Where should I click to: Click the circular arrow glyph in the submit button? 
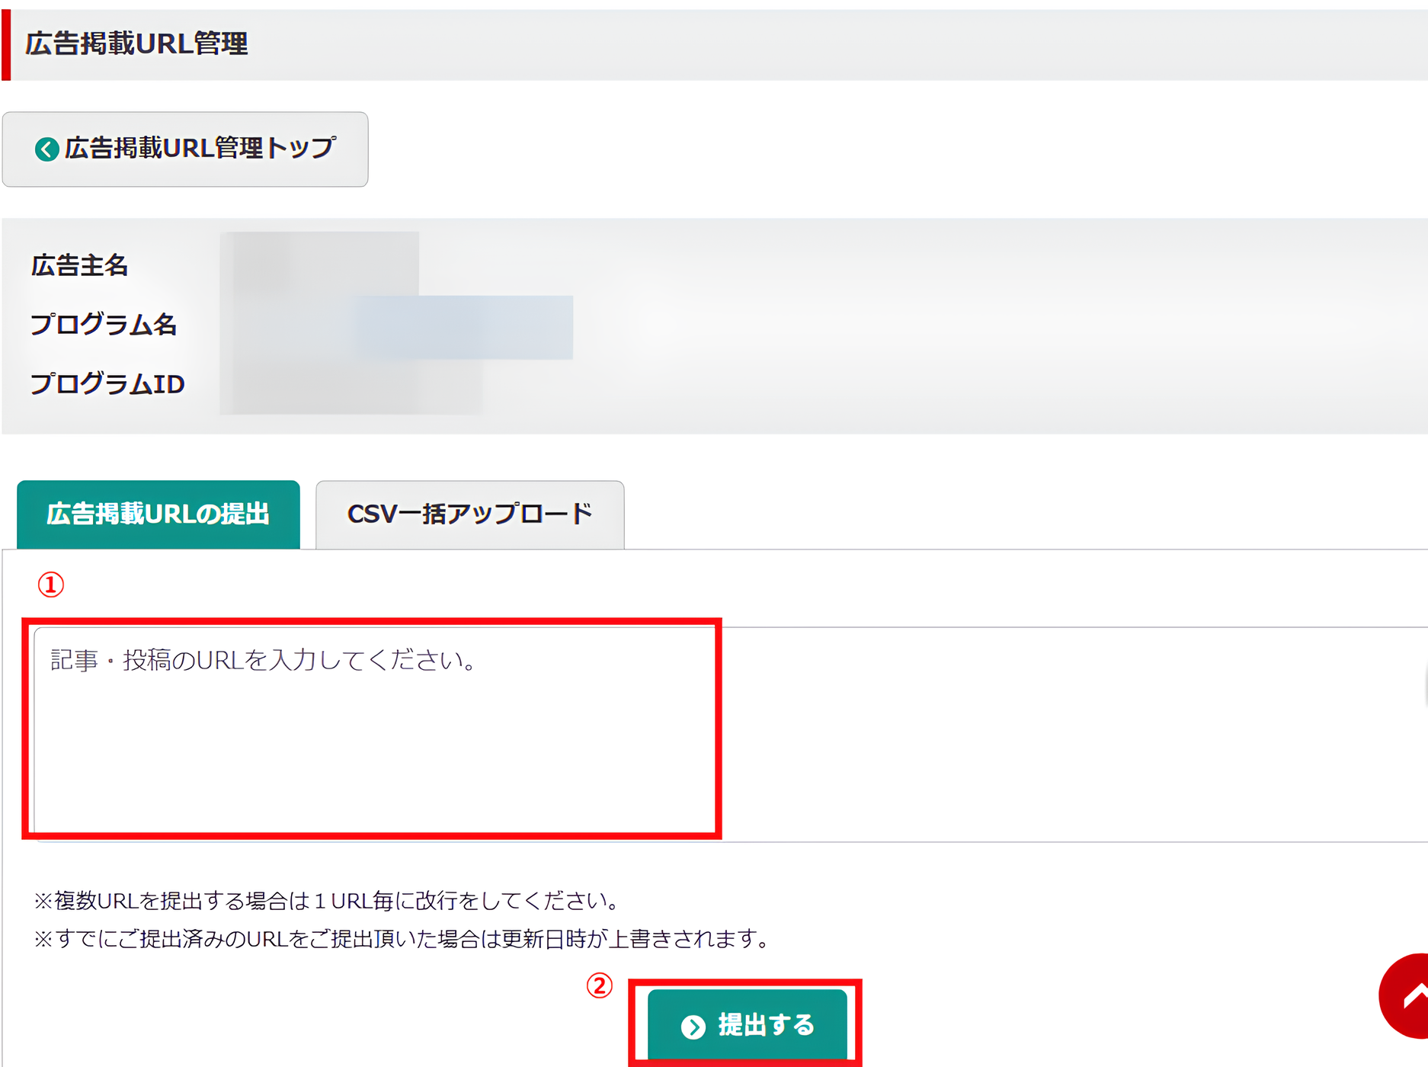click(x=692, y=1025)
